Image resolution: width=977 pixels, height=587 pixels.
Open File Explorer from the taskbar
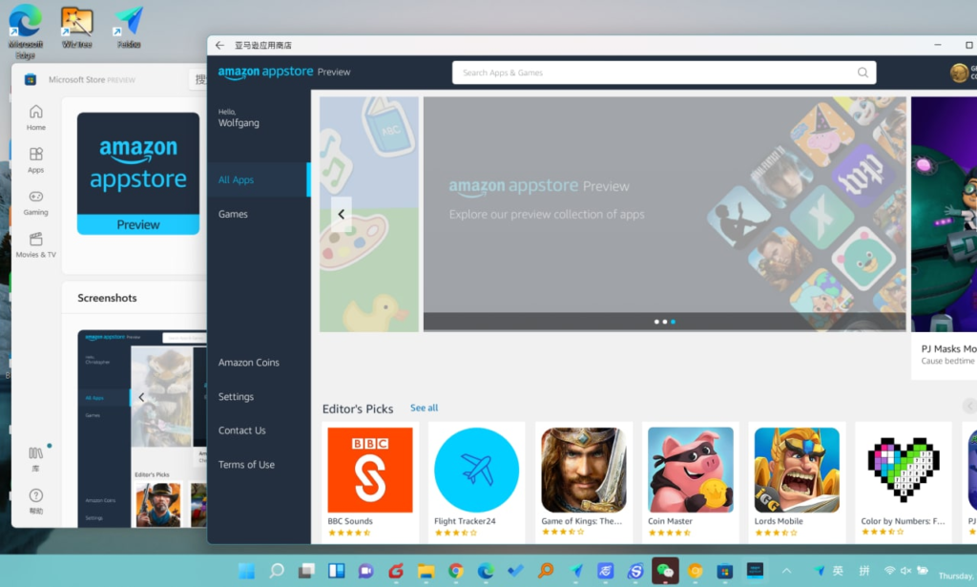pyautogui.click(x=426, y=571)
